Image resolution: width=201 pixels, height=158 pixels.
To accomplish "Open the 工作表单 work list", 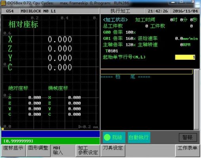I will tap(187, 150).
